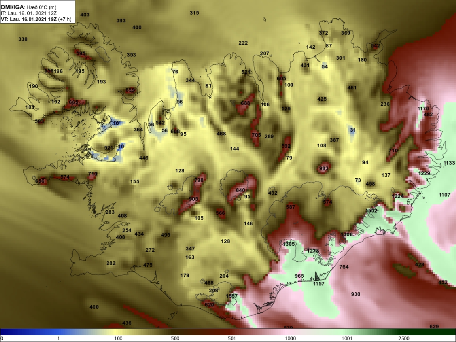Click the map value 222
The width and height of the screenshot is (456, 342).
point(243,43)
